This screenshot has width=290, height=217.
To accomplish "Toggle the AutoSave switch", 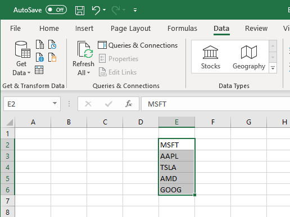I will (56, 10).
